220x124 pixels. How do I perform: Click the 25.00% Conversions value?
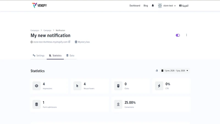[130, 103]
